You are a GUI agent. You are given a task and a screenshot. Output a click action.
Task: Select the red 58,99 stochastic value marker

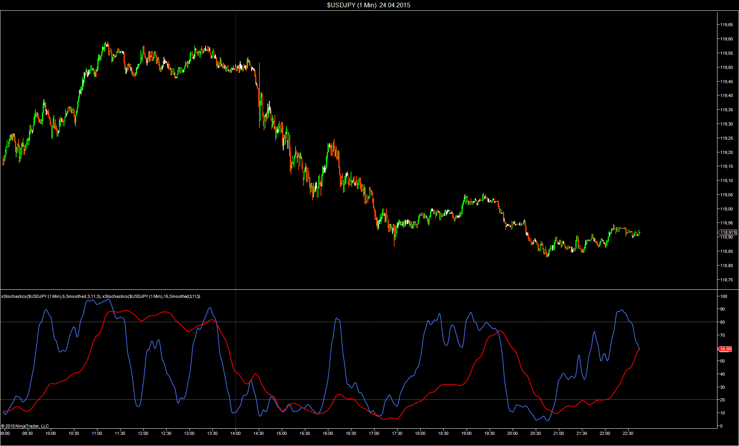[725, 349]
